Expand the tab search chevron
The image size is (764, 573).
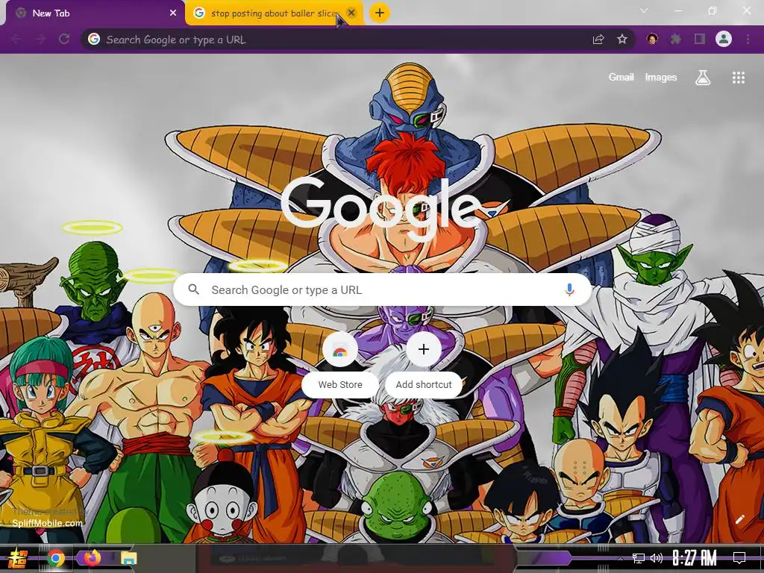pyautogui.click(x=644, y=10)
